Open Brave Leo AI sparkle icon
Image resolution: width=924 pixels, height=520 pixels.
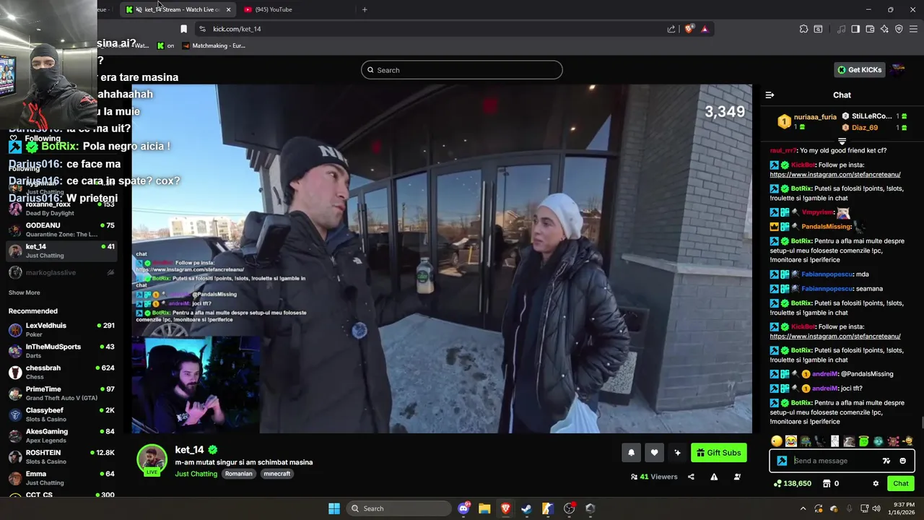click(x=884, y=29)
